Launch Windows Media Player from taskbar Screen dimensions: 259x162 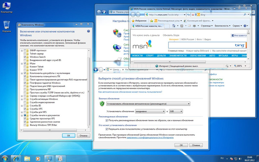click(x=38, y=159)
